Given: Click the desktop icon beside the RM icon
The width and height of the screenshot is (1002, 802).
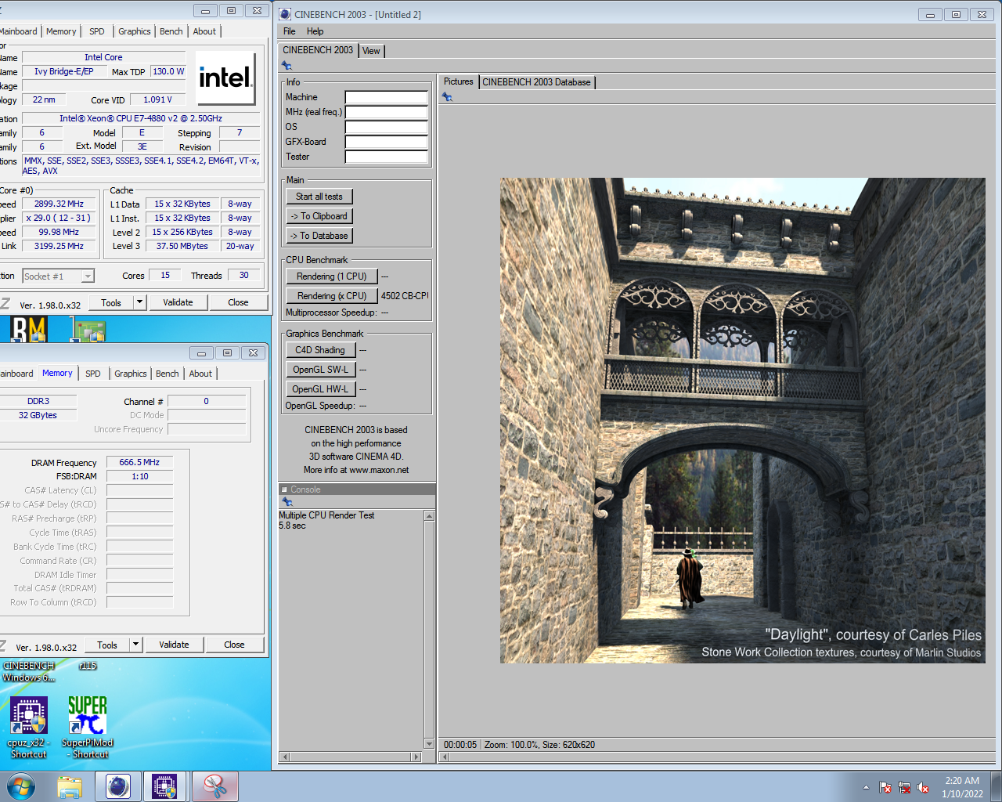Looking at the screenshot, I should pos(88,330).
